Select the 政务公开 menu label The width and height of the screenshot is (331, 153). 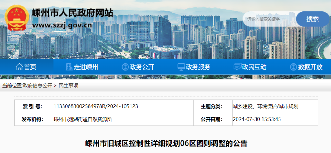click(x=142, y=67)
